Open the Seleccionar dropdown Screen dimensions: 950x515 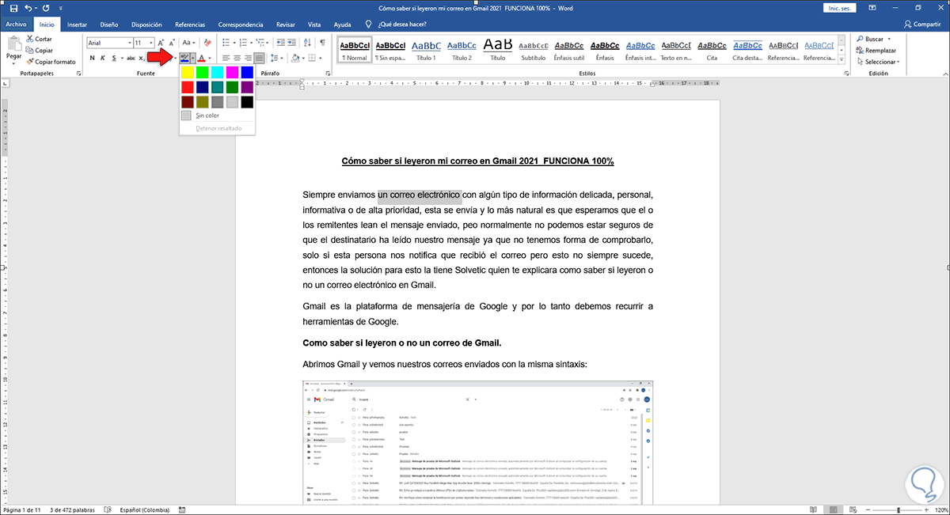(879, 61)
